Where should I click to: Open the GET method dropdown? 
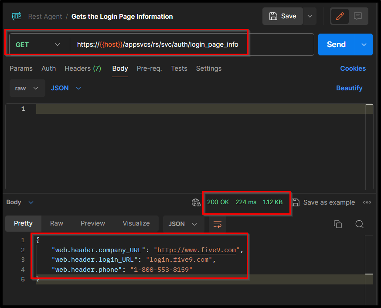coord(38,45)
